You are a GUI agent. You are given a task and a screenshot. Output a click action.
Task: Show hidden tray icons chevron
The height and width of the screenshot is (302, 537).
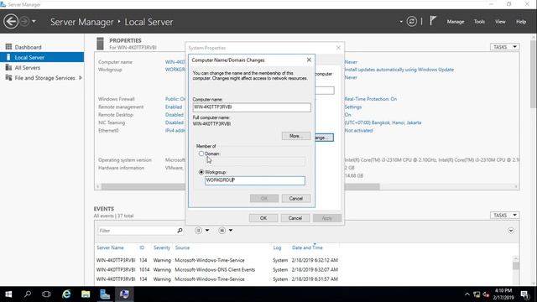tap(467, 294)
